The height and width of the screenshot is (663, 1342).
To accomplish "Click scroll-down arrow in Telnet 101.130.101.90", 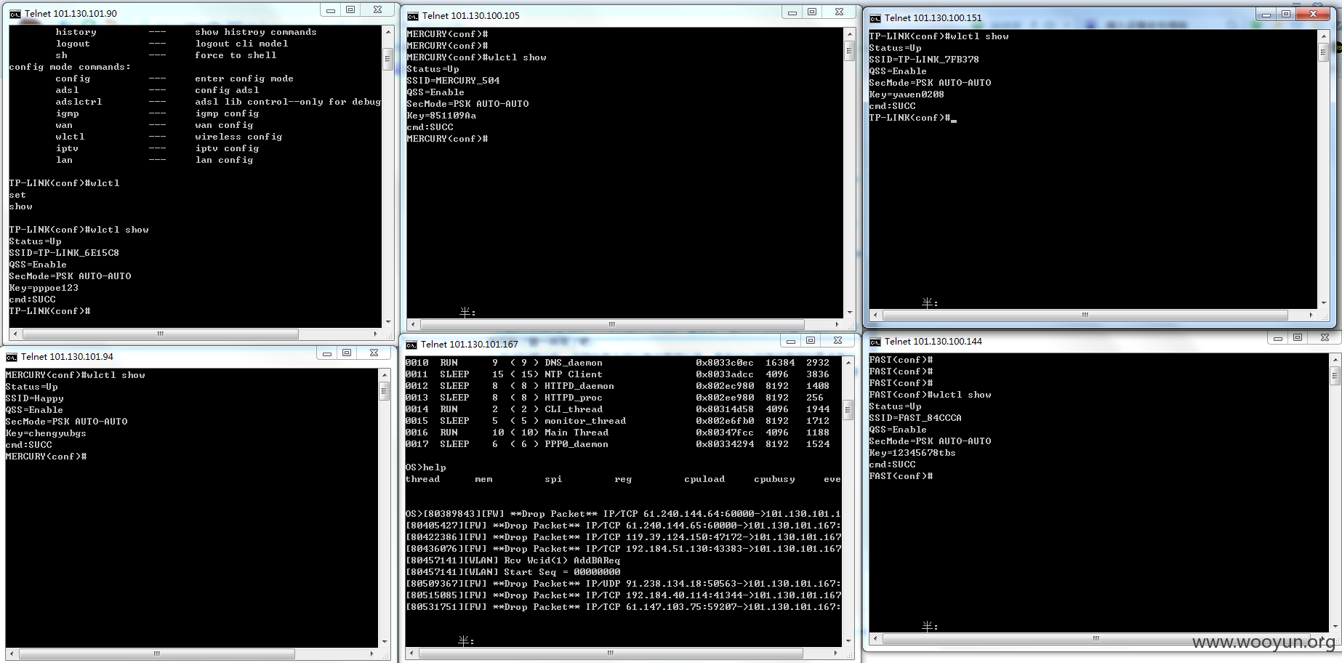I will pos(387,322).
